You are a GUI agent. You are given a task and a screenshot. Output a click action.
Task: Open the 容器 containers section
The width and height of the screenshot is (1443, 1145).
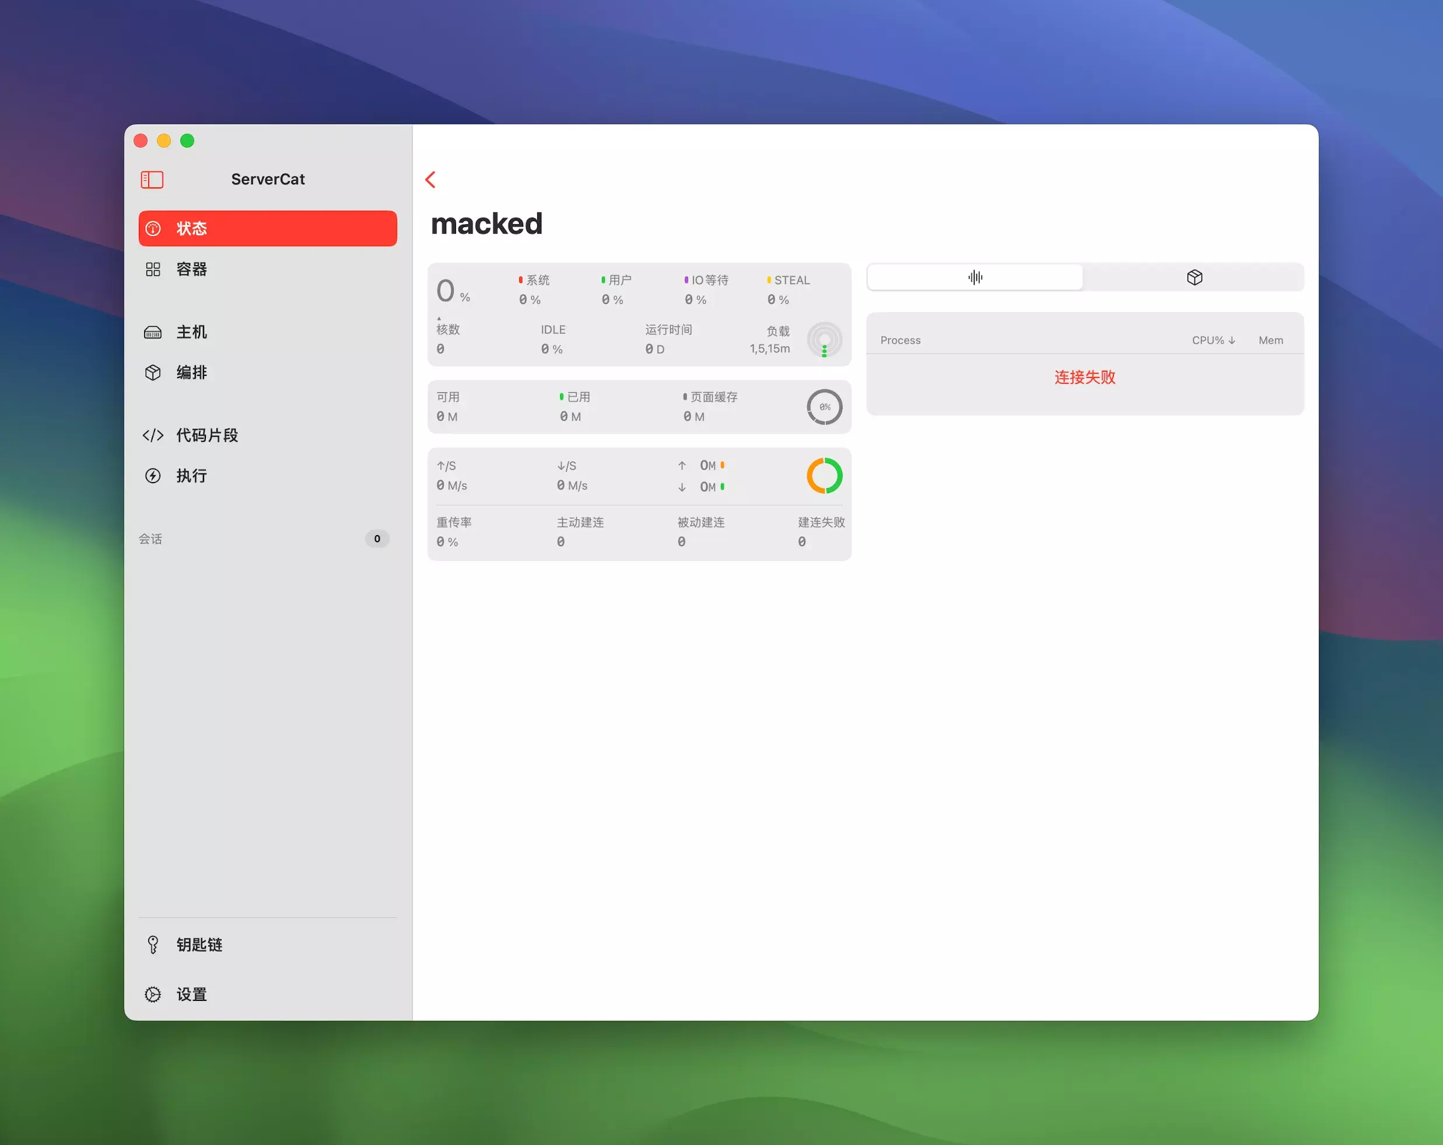point(191,269)
